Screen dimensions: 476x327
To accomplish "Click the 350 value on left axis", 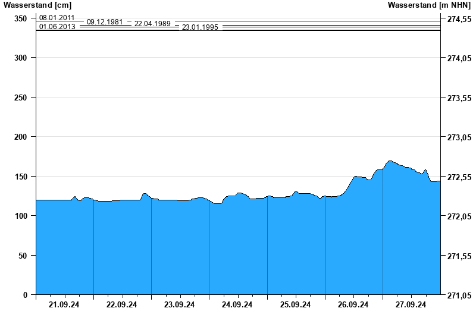I will coord(21,18).
